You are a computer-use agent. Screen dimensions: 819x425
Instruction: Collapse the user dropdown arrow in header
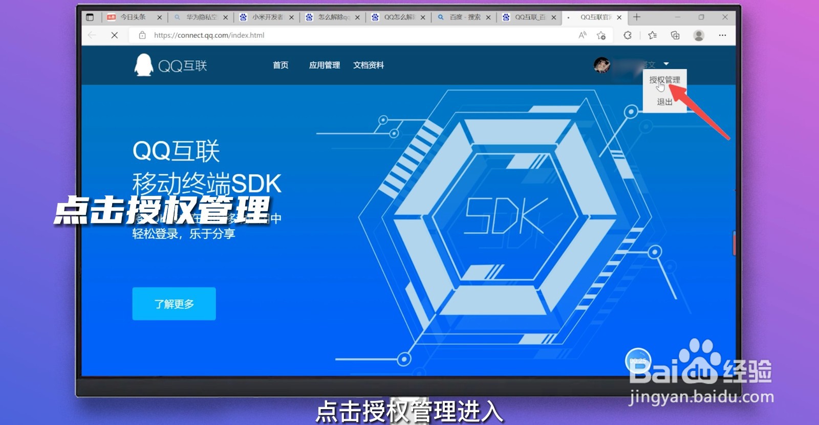[x=666, y=64]
